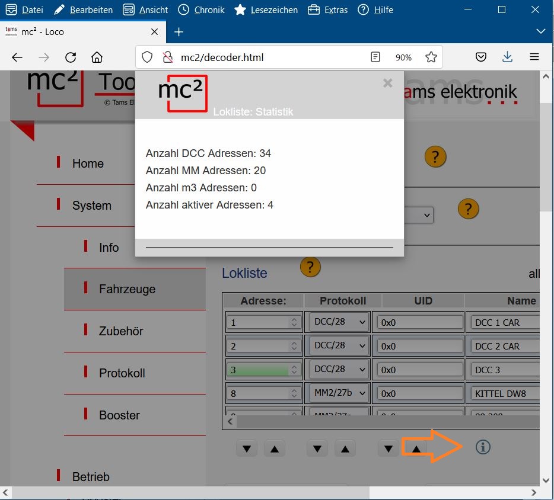This screenshot has width=554, height=500.
Task: Sort UID column descending arrow
Action: click(x=389, y=449)
